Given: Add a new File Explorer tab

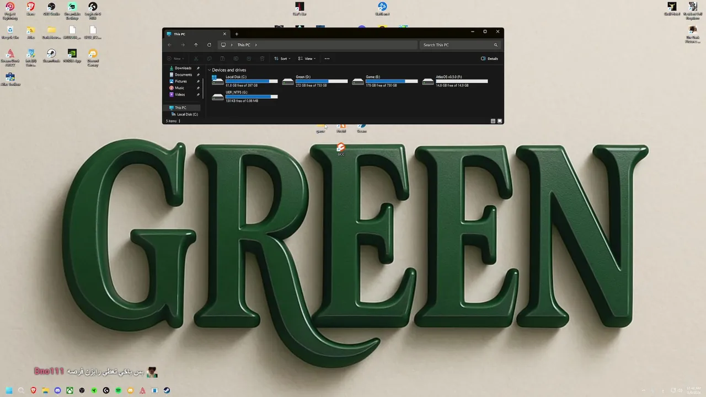Looking at the screenshot, I should (237, 34).
